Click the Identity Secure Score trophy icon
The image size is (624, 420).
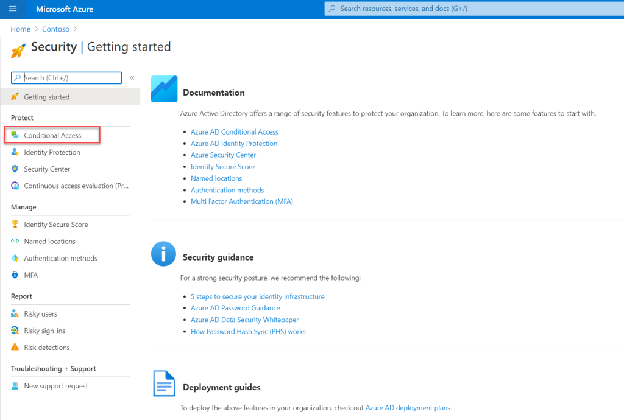15,225
